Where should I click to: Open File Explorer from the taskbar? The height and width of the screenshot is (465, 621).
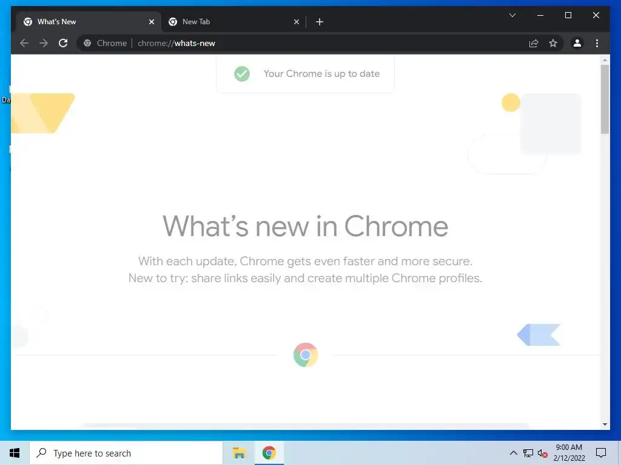[239, 453]
